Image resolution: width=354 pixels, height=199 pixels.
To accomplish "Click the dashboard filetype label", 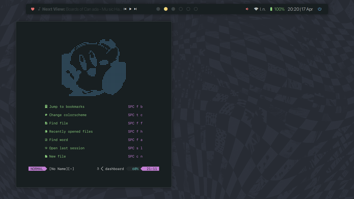I will click(115, 169).
